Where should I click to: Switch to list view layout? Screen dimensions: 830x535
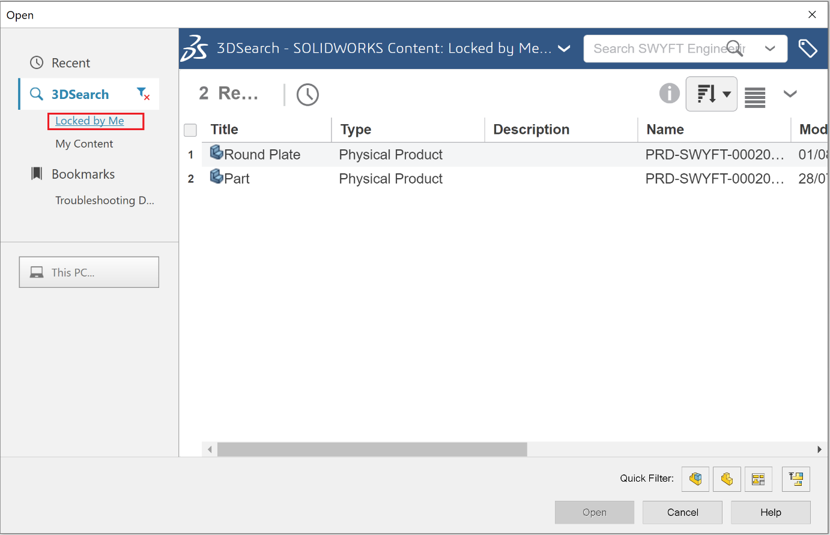754,94
